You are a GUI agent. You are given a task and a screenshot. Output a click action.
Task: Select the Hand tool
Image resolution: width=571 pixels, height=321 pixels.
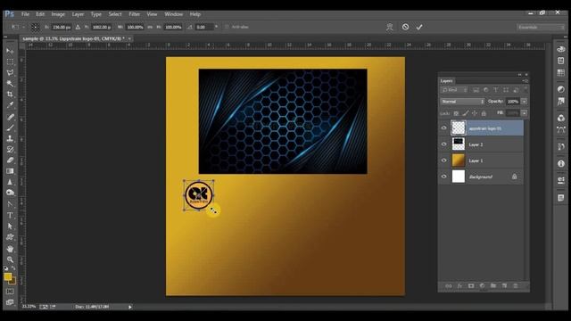10,249
